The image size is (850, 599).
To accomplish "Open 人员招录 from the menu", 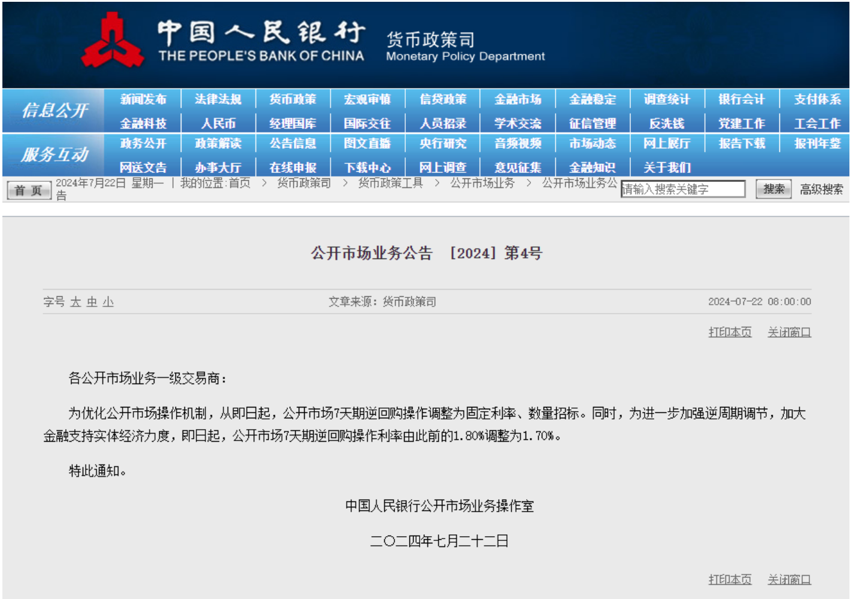I will tap(443, 124).
